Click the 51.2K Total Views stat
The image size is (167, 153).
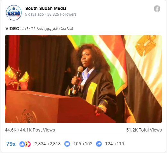point(144,130)
